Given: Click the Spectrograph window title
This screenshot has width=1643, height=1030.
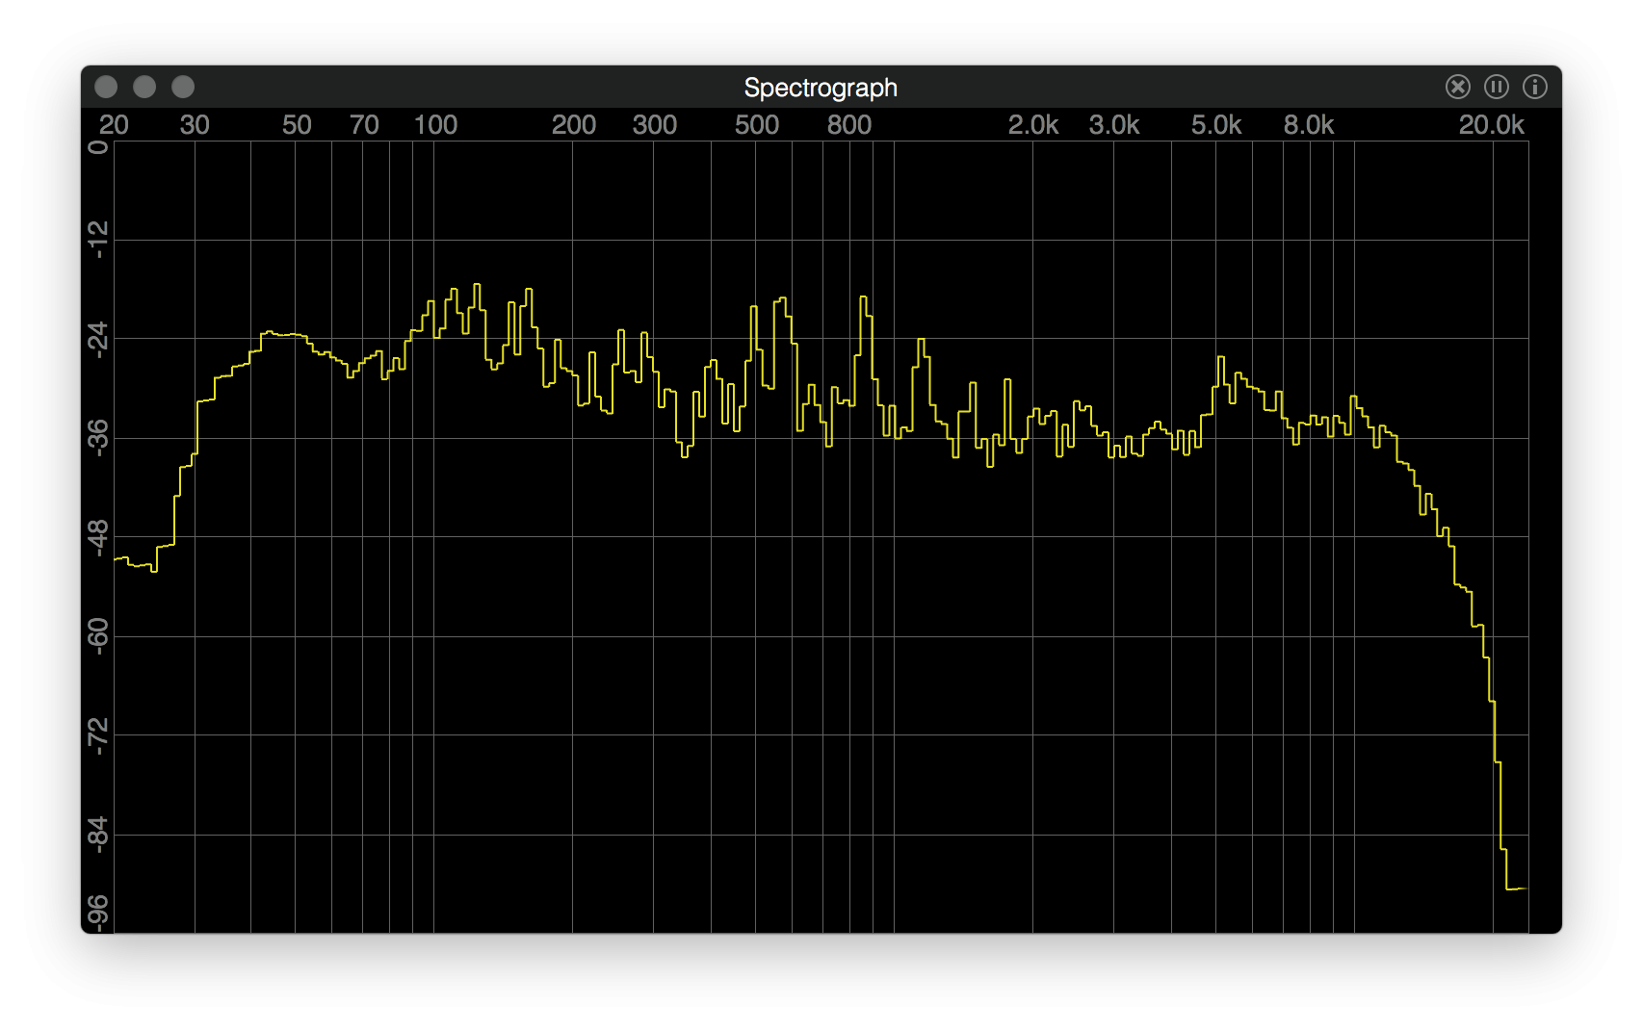Looking at the screenshot, I should click(821, 88).
